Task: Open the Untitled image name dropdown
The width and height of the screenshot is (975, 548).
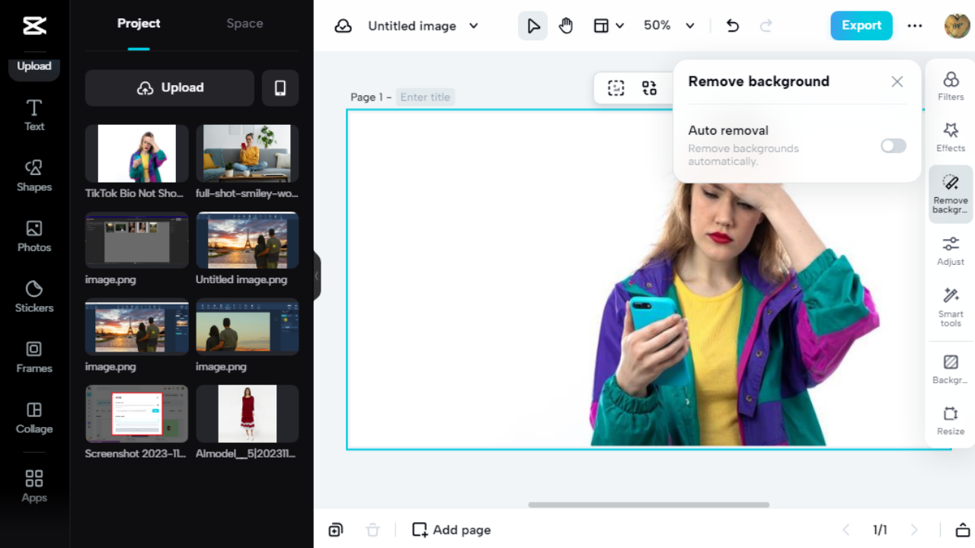Action: [x=423, y=26]
